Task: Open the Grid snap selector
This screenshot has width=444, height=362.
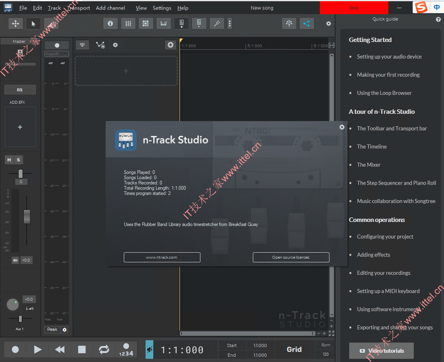Action: point(294,349)
